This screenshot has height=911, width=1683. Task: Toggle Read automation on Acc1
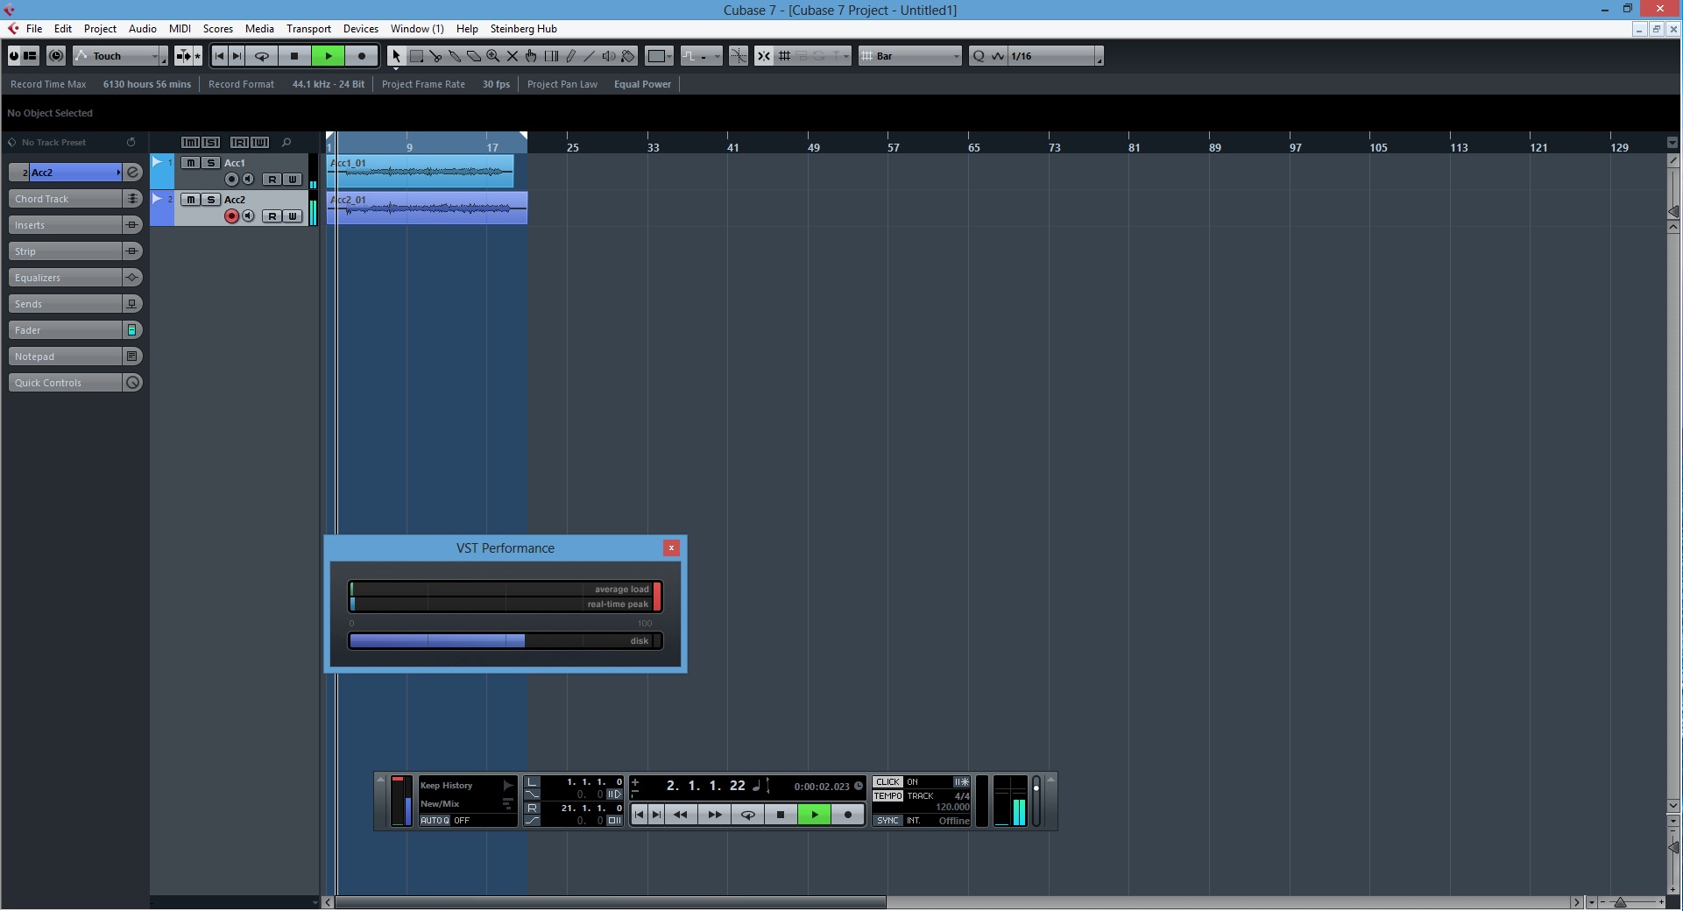272,180
